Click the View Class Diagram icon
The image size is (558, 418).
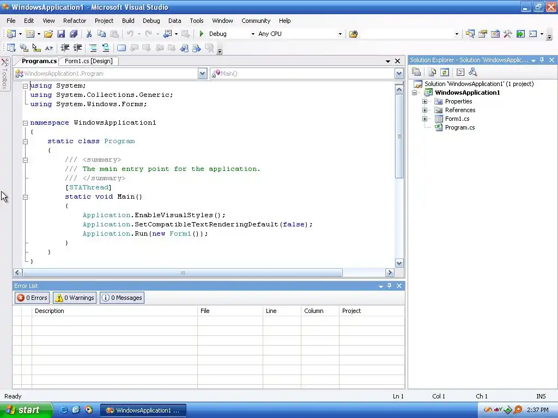tap(472, 72)
